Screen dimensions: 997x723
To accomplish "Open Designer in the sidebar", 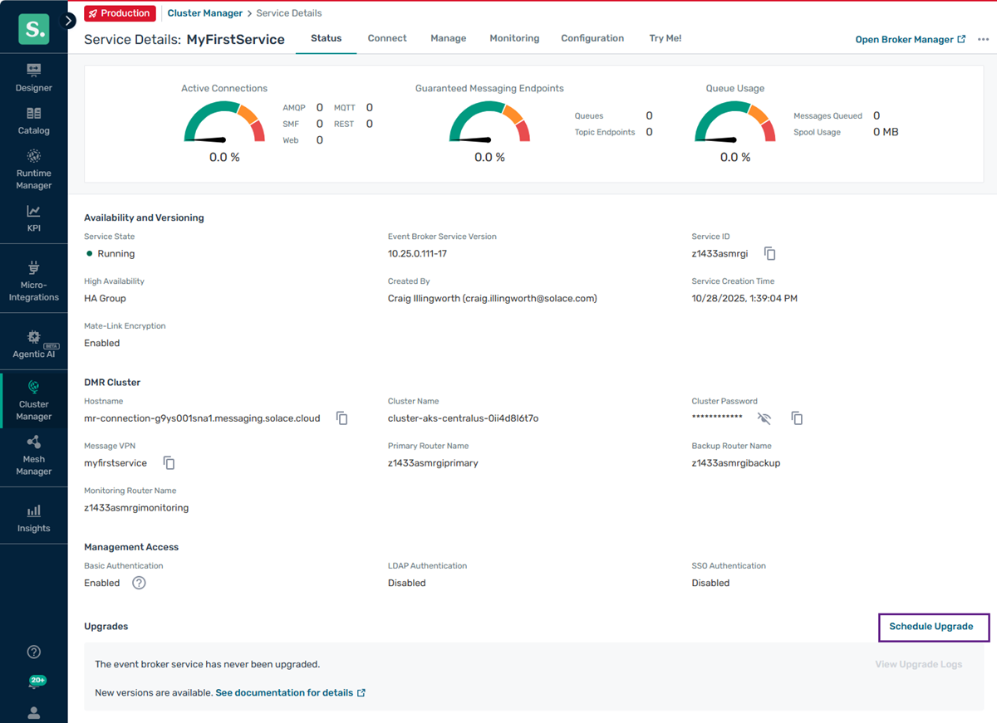I will click(x=33, y=77).
